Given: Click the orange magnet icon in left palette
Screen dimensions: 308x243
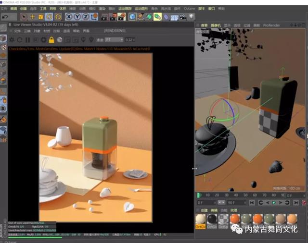Looking at the screenshot, I should 3,119.
